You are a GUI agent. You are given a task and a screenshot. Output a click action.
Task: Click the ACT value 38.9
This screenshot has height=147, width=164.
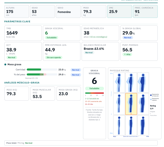click(x=11, y=50)
